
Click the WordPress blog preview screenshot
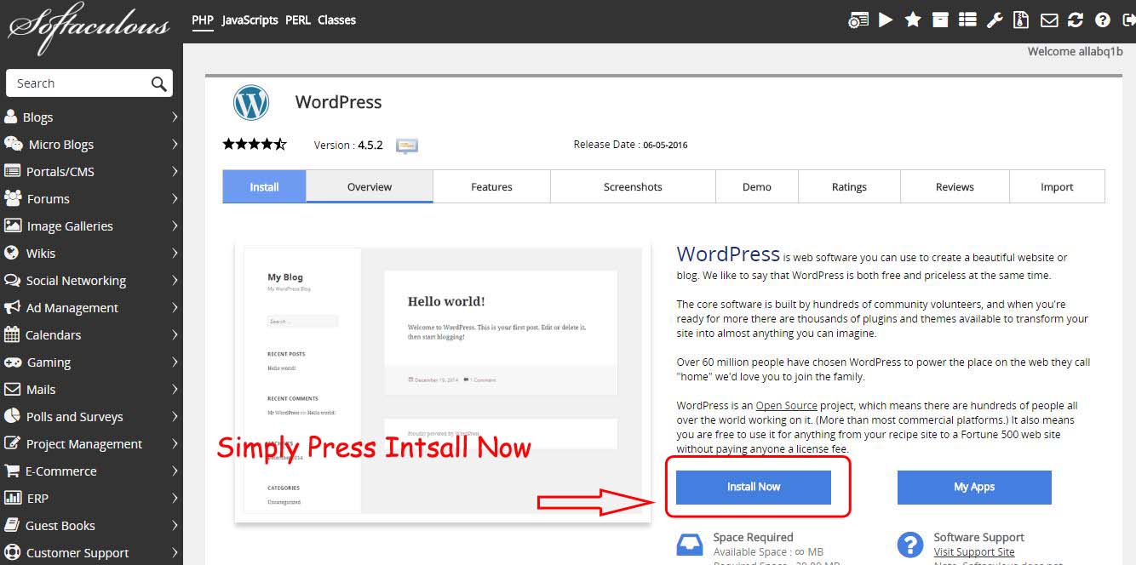click(443, 381)
